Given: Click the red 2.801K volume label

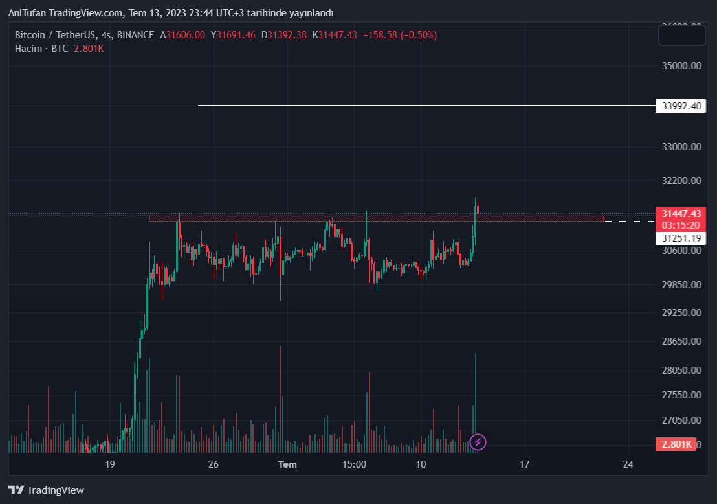Looking at the screenshot, I should [x=676, y=444].
